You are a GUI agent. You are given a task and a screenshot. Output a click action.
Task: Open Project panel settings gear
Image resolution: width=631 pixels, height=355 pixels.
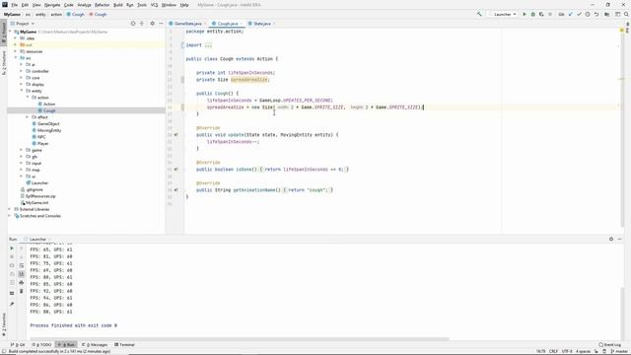click(152, 24)
